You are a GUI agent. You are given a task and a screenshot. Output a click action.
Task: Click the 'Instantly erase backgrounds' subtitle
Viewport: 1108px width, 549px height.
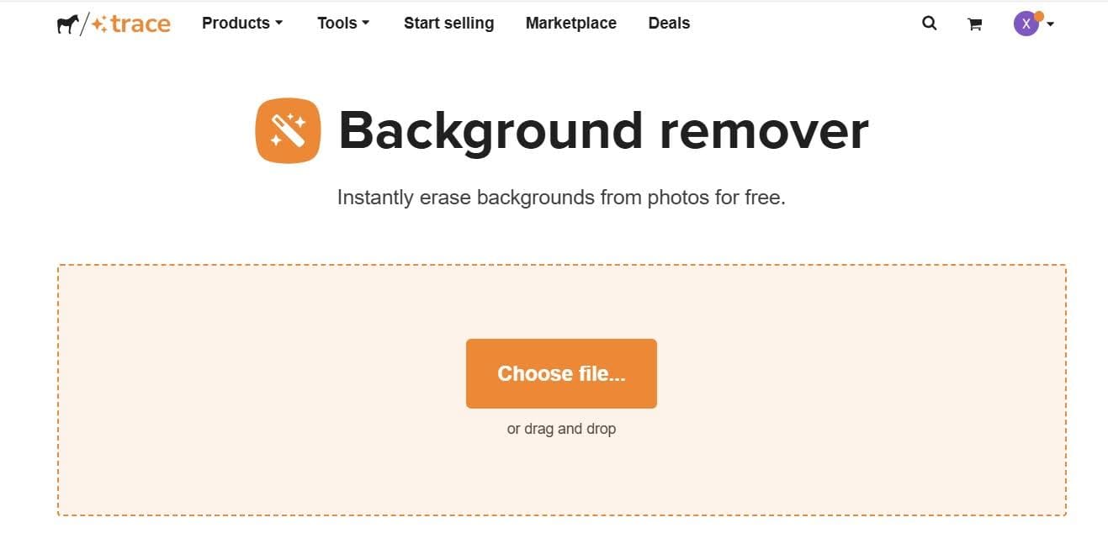click(561, 198)
